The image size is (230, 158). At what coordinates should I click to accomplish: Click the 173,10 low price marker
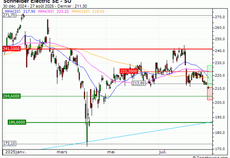point(8,143)
